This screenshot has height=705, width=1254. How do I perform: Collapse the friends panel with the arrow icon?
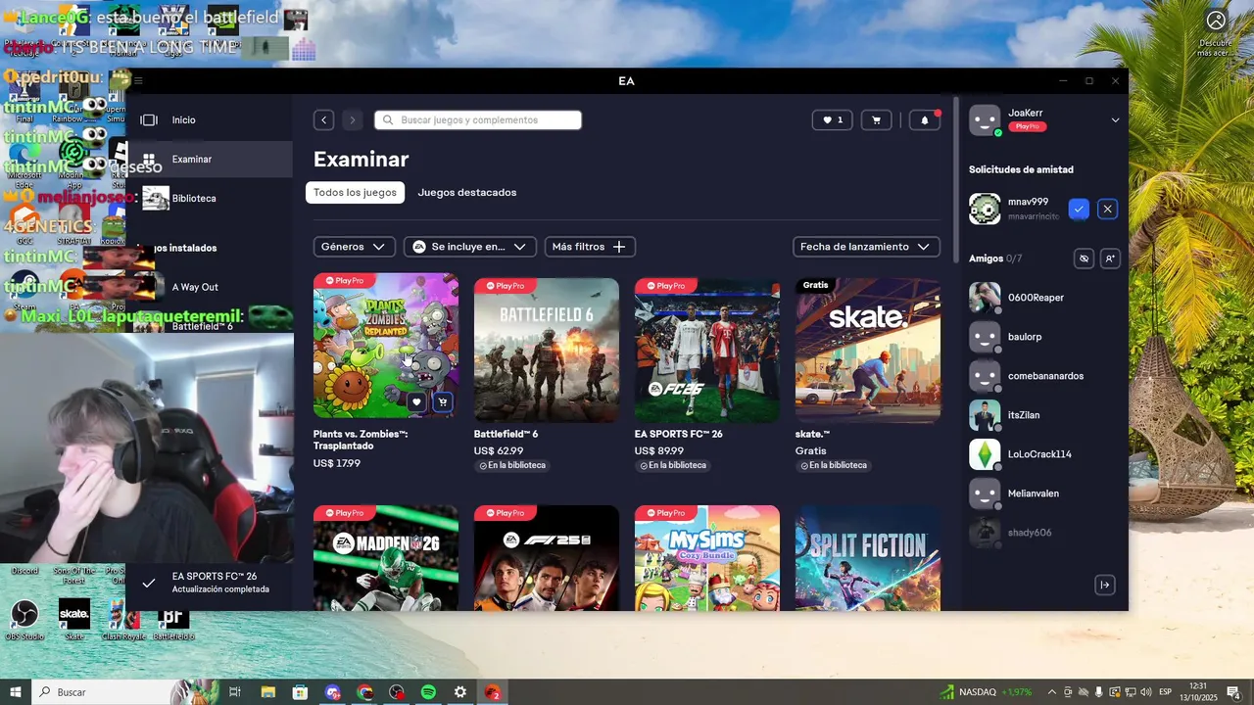click(x=1104, y=585)
